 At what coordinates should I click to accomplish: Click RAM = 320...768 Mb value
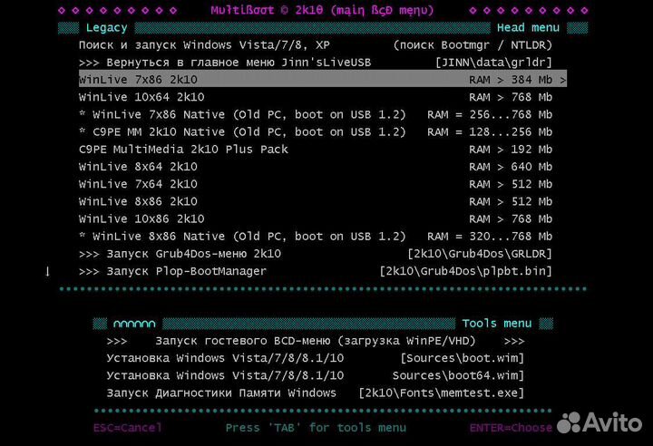490,237
